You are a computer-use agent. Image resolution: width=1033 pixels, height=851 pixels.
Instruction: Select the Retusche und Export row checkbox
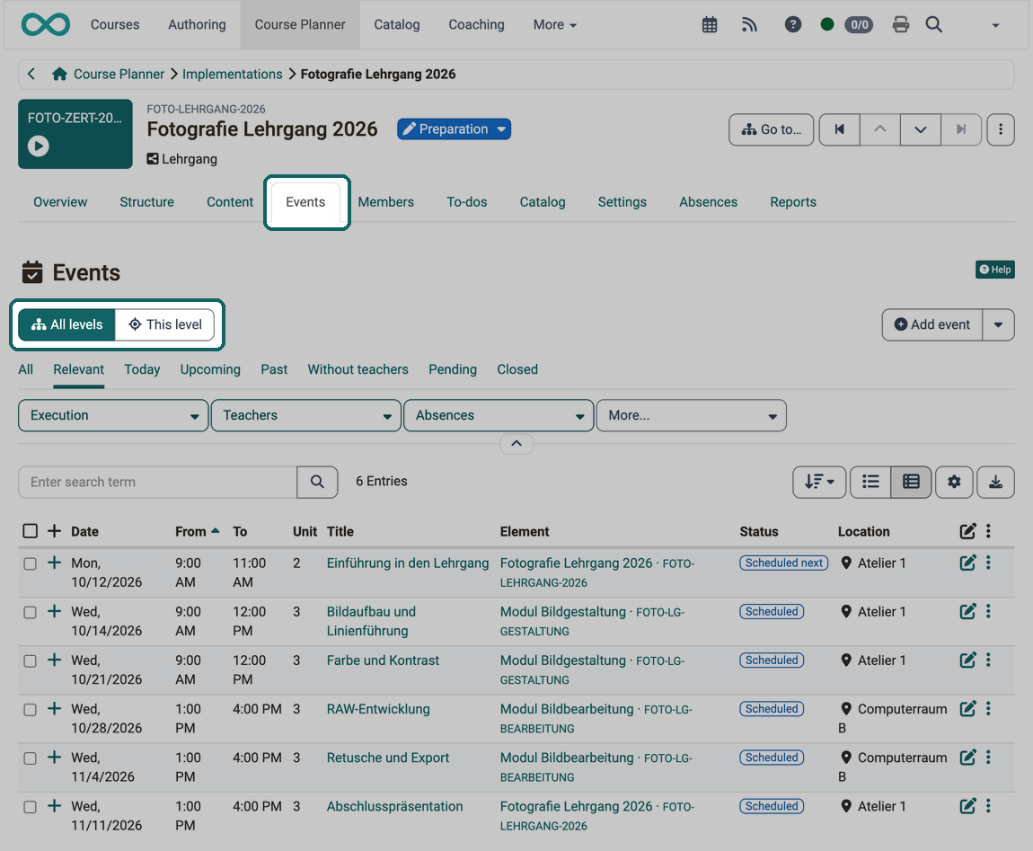pyautogui.click(x=31, y=758)
